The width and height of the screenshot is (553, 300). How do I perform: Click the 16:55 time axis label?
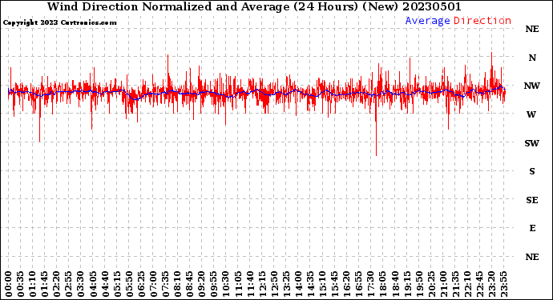359,284
